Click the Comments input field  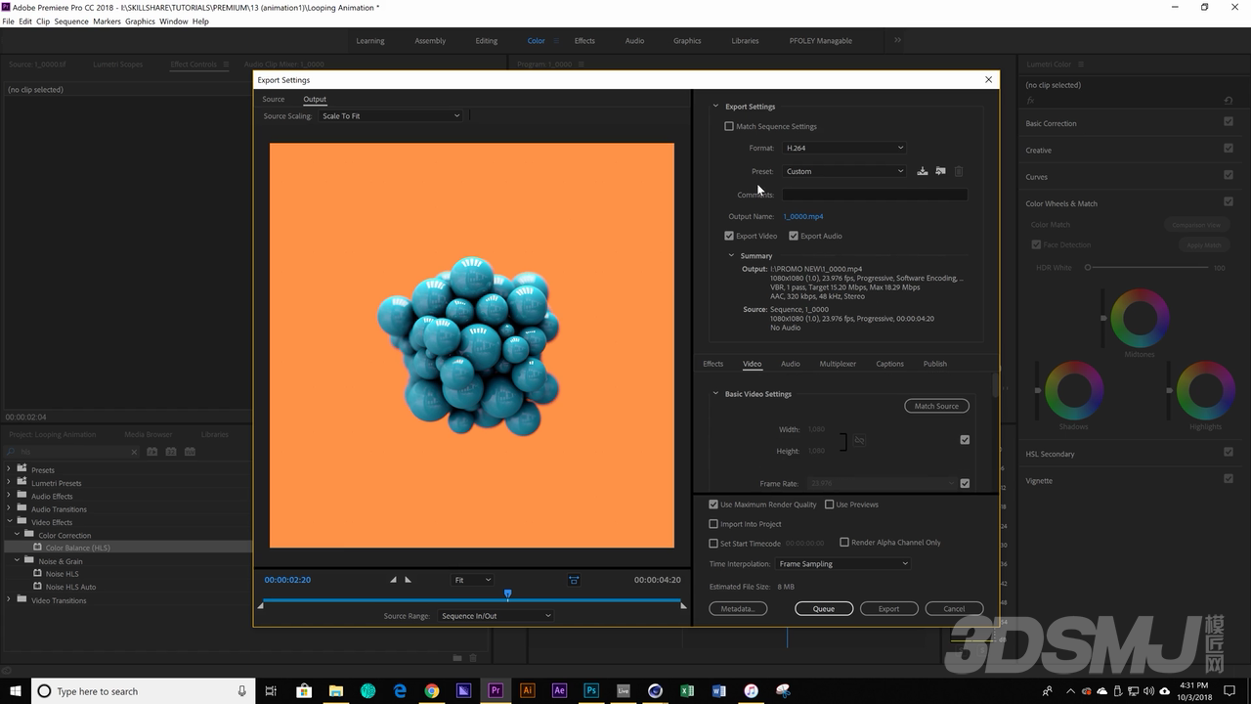click(x=875, y=195)
